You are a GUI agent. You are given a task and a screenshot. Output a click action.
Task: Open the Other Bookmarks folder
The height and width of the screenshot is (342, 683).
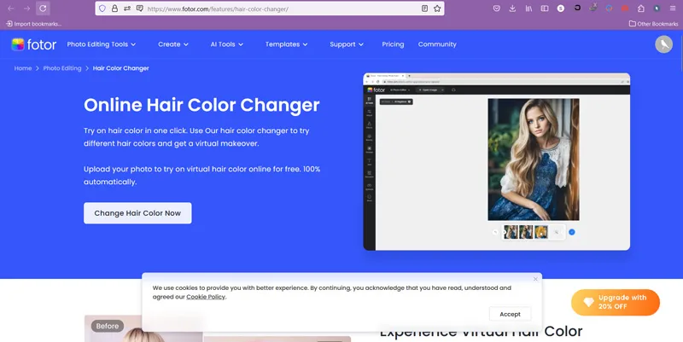point(653,24)
